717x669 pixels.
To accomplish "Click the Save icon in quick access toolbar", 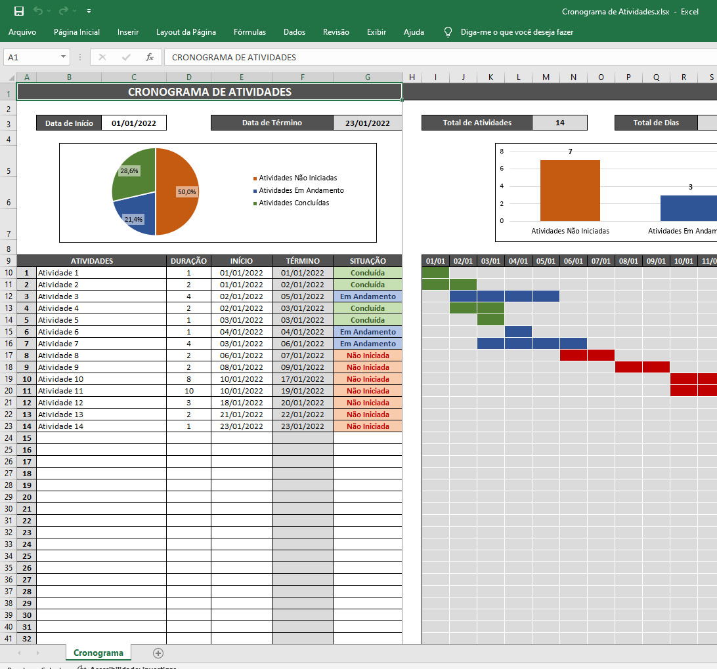I will click(x=19, y=11).
